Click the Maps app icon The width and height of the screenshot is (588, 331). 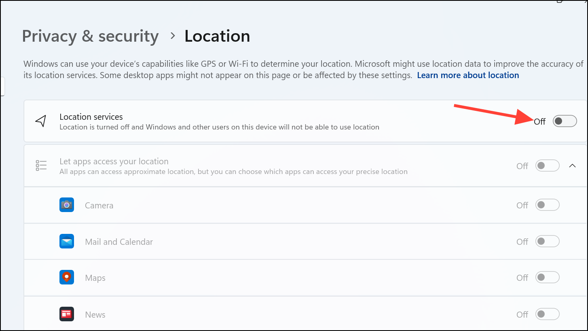click(67, 278)
